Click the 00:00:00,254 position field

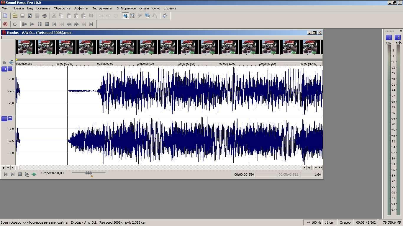(x=244, y=175)
